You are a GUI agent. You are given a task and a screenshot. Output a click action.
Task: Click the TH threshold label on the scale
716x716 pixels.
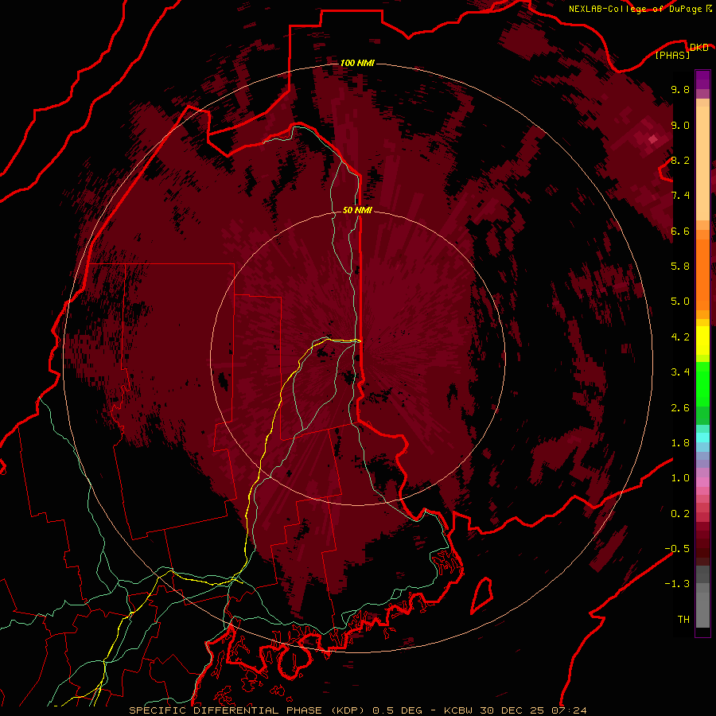pyautogui.click(x=683, y=620)
